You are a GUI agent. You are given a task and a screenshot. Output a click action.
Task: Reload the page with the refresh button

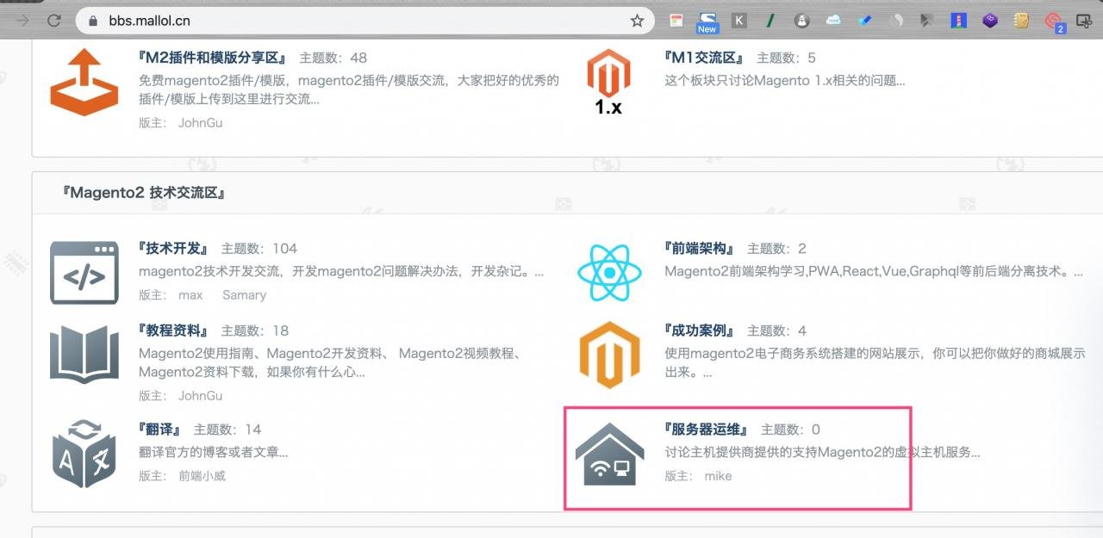[53, 21]
